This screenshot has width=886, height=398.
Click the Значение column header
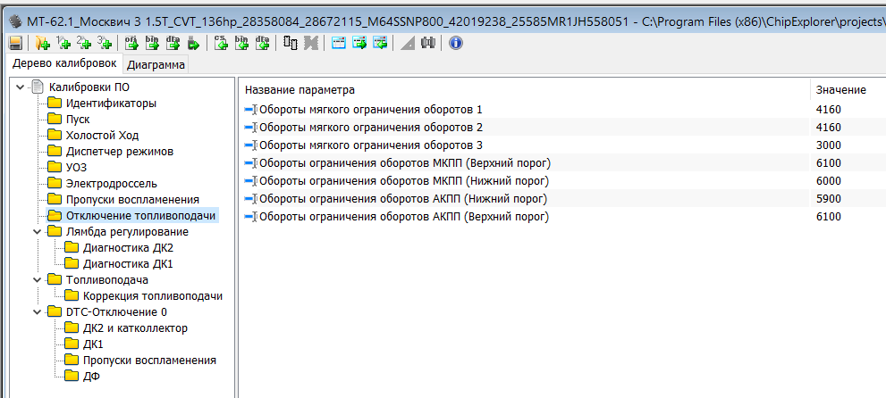pos(840,90)
